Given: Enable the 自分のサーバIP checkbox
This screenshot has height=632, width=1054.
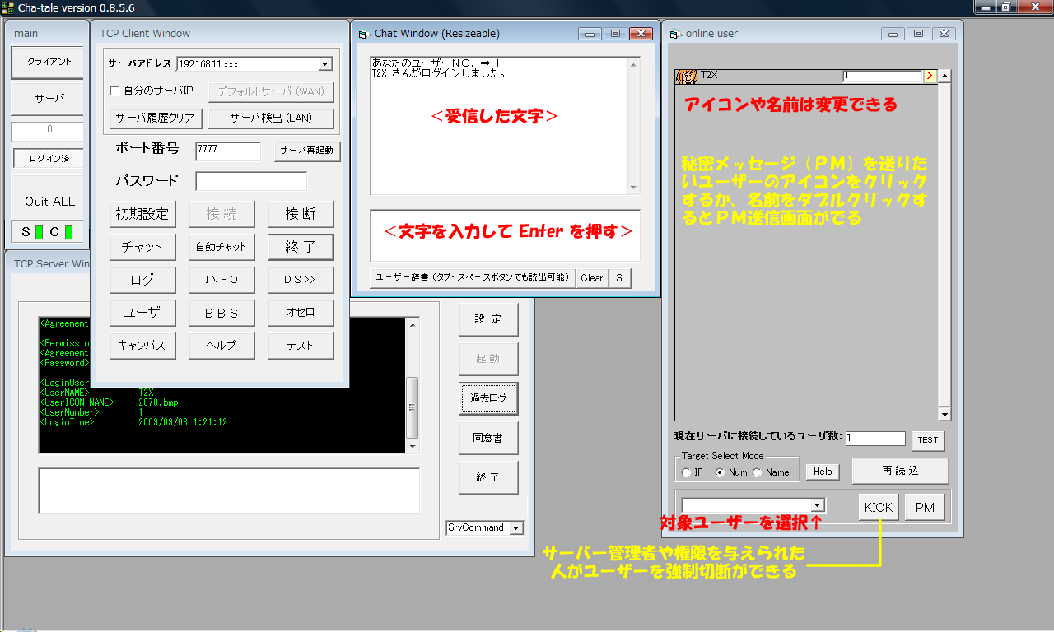Looking at the screenshot, I should pyautogui.click(x=116, y=91).
